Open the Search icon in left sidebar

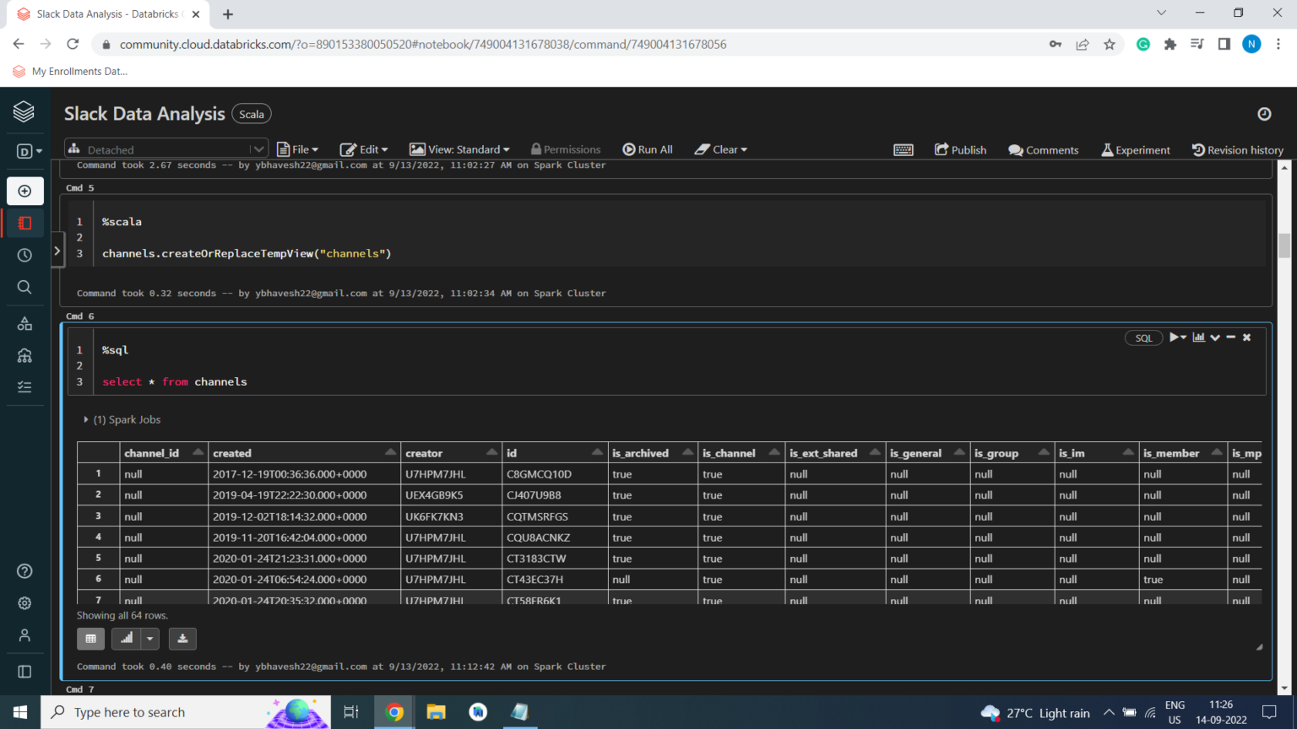point(24,287)
